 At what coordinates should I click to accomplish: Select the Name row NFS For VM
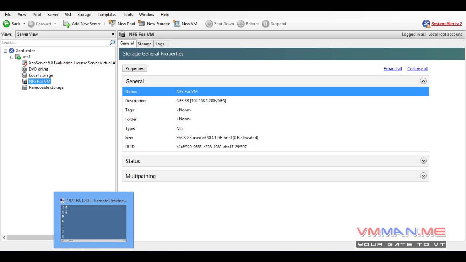point(276,92)
